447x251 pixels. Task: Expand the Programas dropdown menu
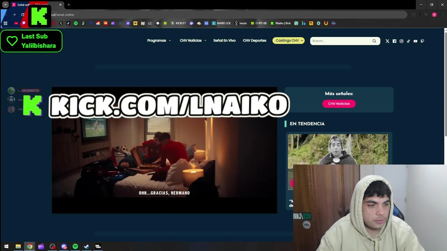tap(159, 40)
